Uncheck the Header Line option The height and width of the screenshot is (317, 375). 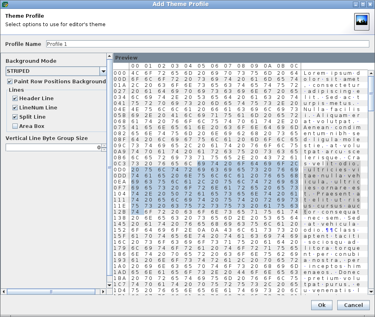(15, 99)
